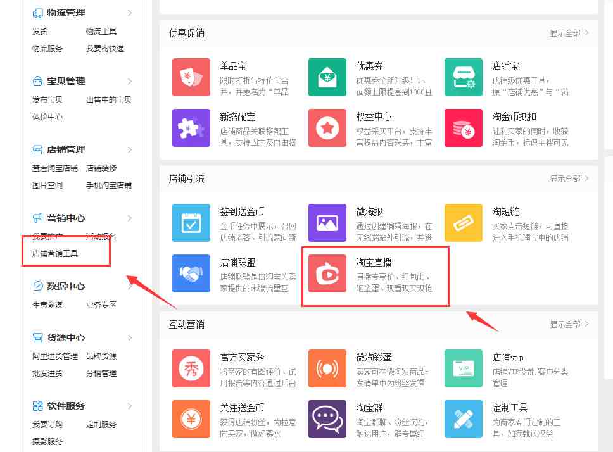Click the 签到送金币 title text
Image resolution: width=613 pixels, height=452 pixels.
click(x=242, y=211)
